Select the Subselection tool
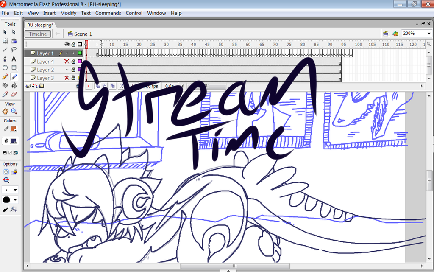The image size is (434, 272). pos(14,32)
